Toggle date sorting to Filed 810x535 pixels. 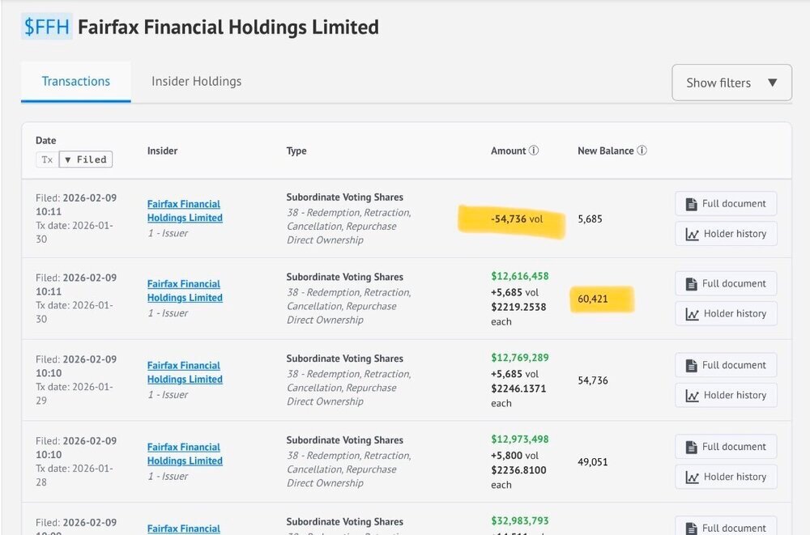click(x=86, y=159)
